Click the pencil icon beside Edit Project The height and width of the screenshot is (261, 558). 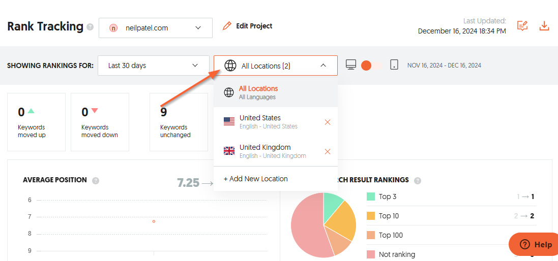point(227,26)
